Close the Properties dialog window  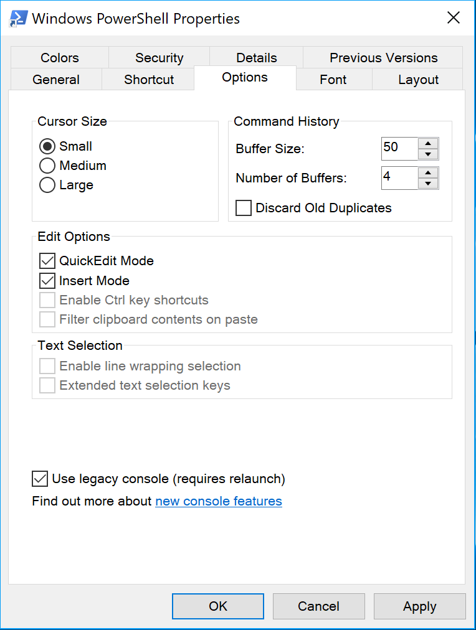(x=454, y=17)
